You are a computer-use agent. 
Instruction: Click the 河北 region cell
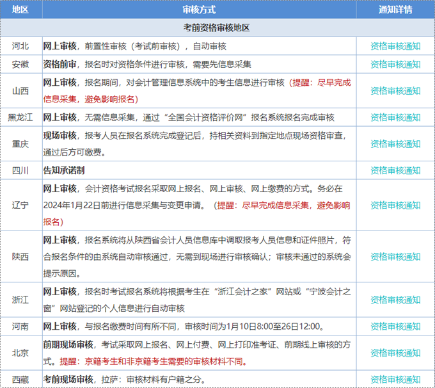pyautogui.click(x=20, y=46)
